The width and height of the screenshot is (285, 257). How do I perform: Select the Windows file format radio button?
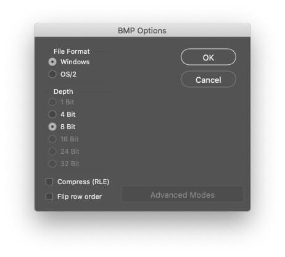52,62
